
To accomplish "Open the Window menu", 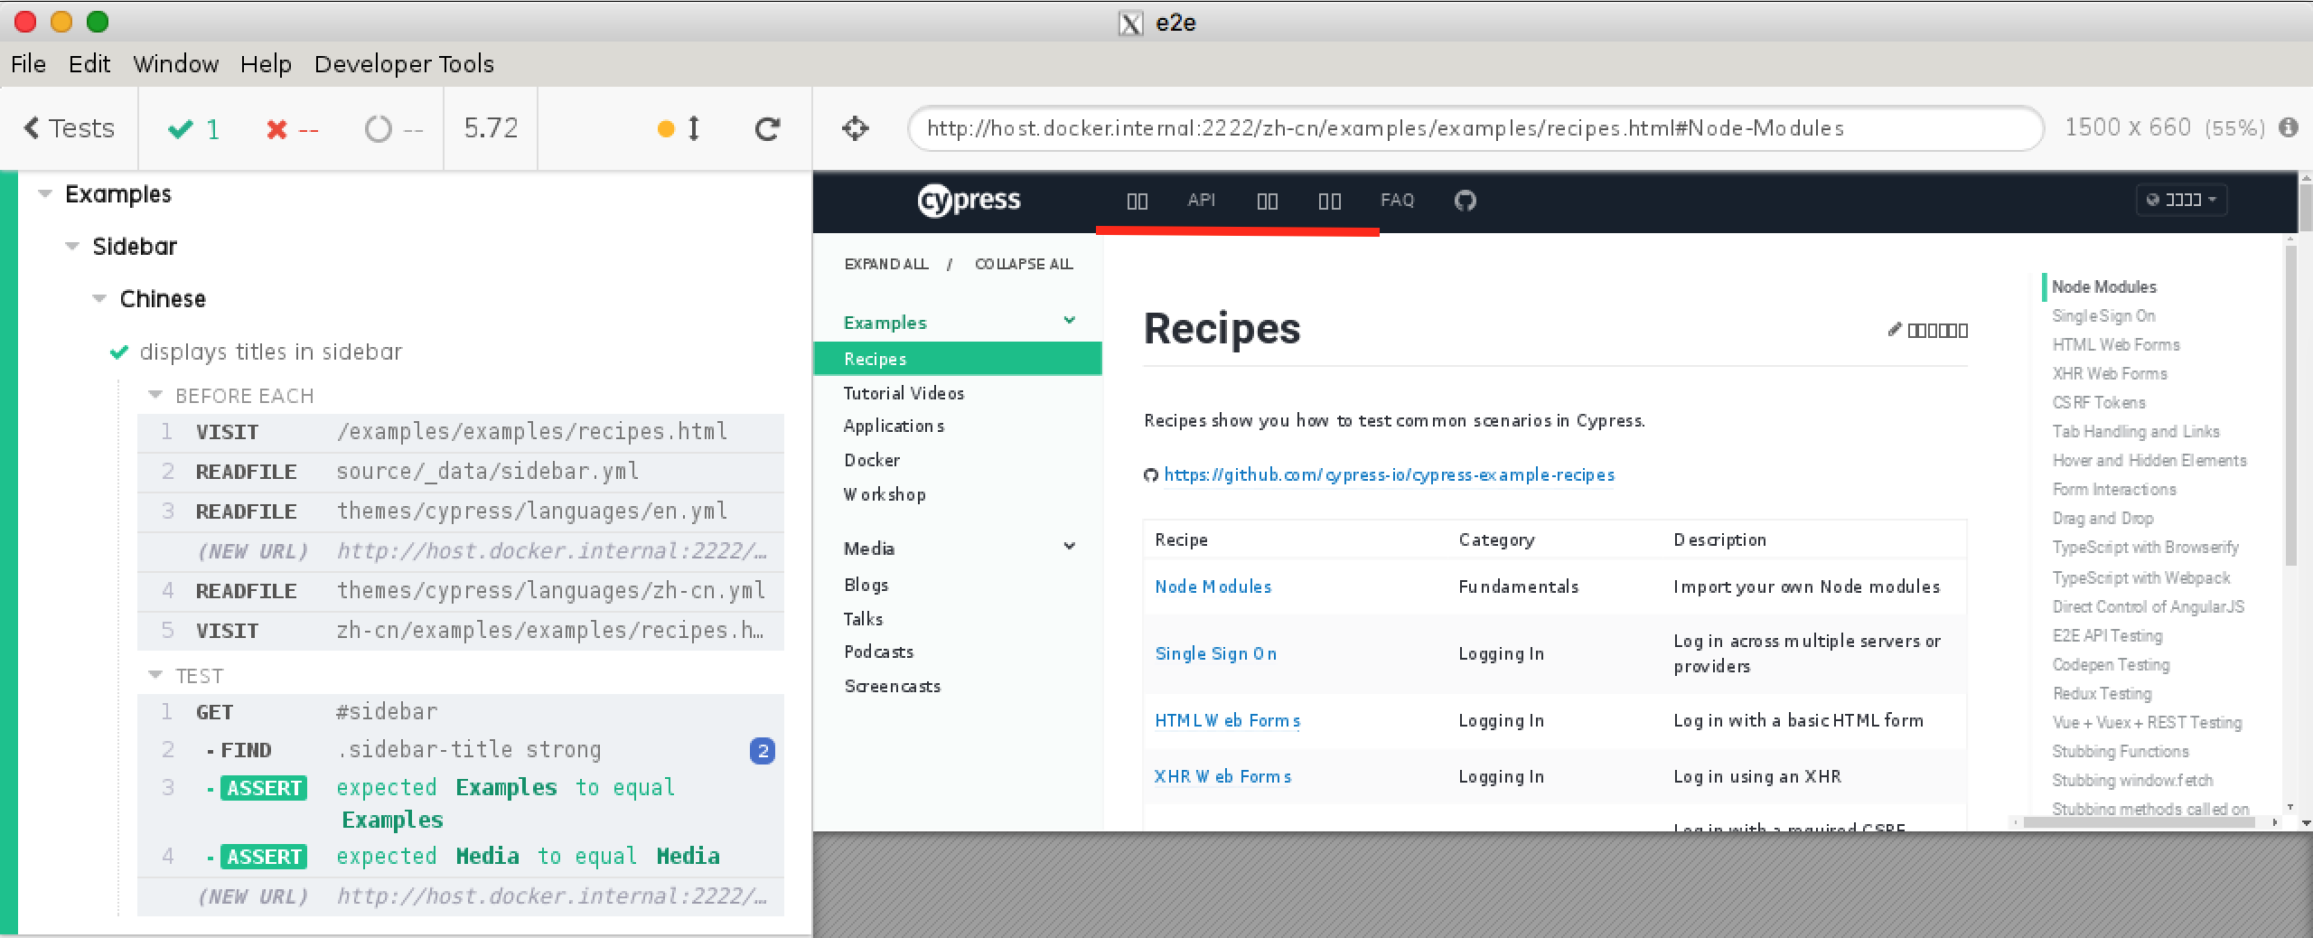I will pyautogui.click(x=176, y=64).
